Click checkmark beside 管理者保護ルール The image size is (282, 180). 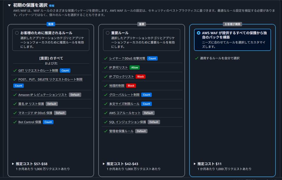[106, 131]
